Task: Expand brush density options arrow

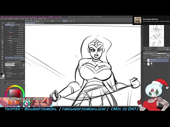Action: (x=23, y=73)
